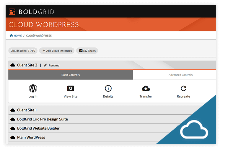This screenshot has height=147, width=246.
Task: Click the Clouds Used: 31/60 badge
Action: coord(23,51)
